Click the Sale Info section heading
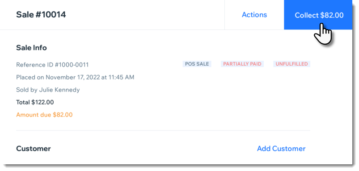Screen dimensions: 359x171 [31, 48]
